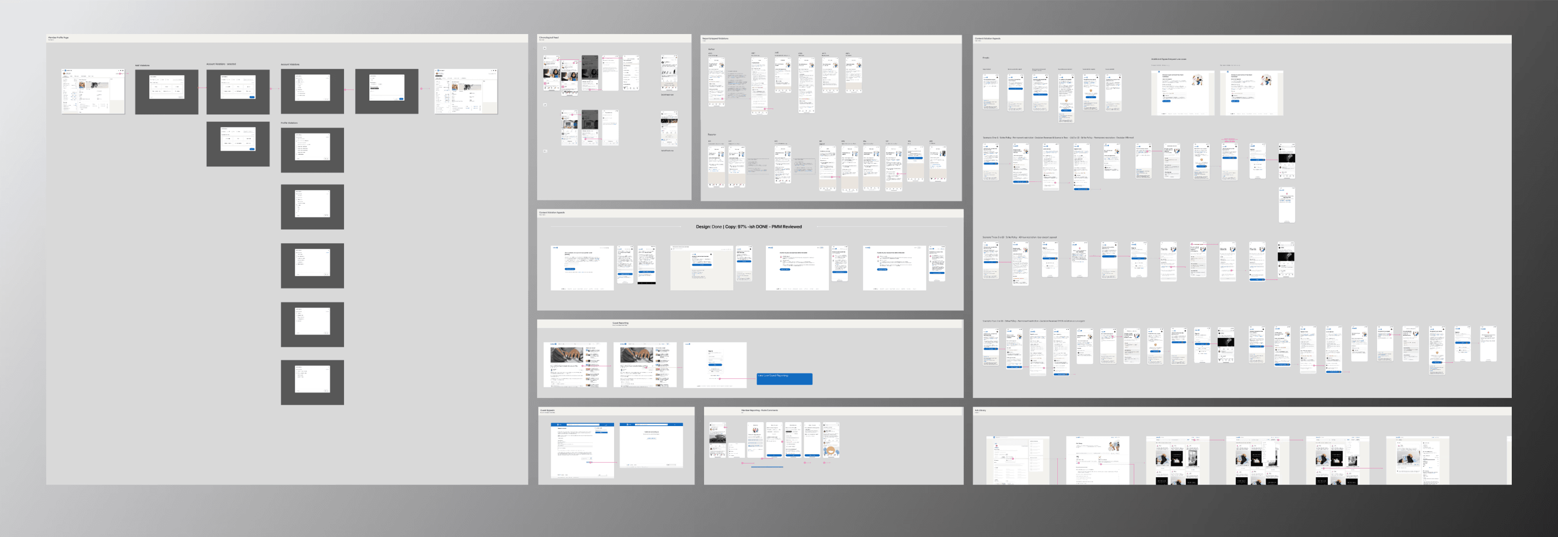
Task: Select the Report & Appeal Violations section title
Action: tap(715, 39)
